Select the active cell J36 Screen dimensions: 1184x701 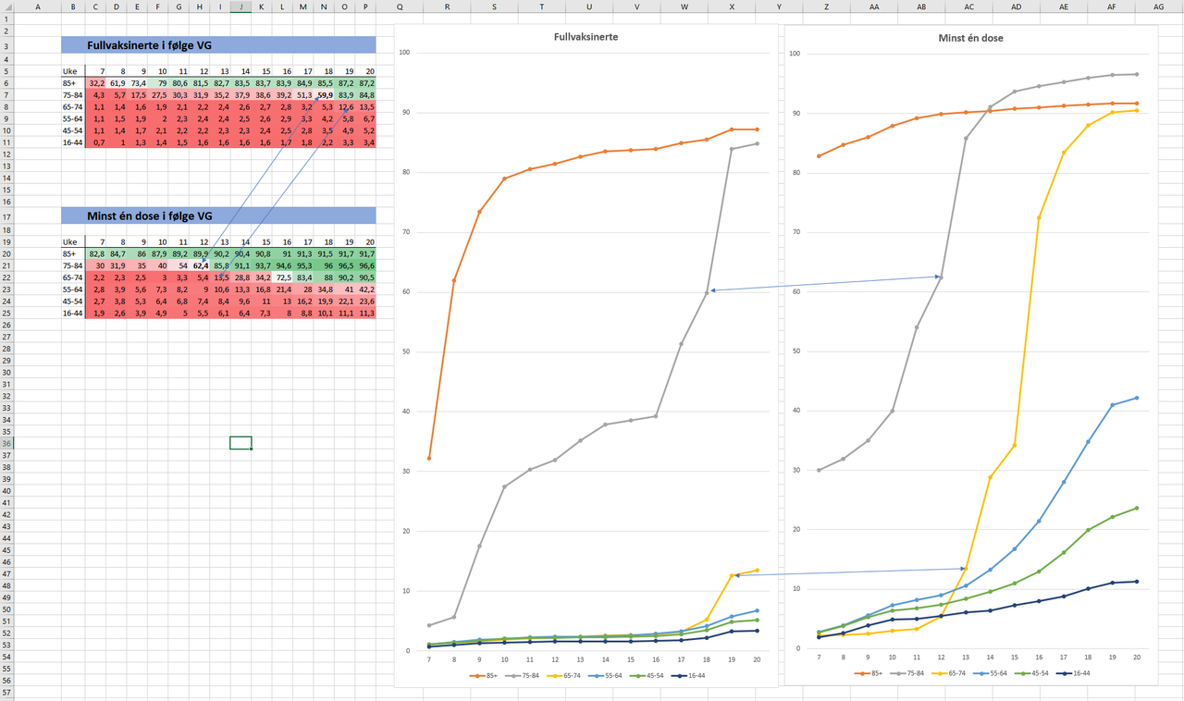[240, 443]
